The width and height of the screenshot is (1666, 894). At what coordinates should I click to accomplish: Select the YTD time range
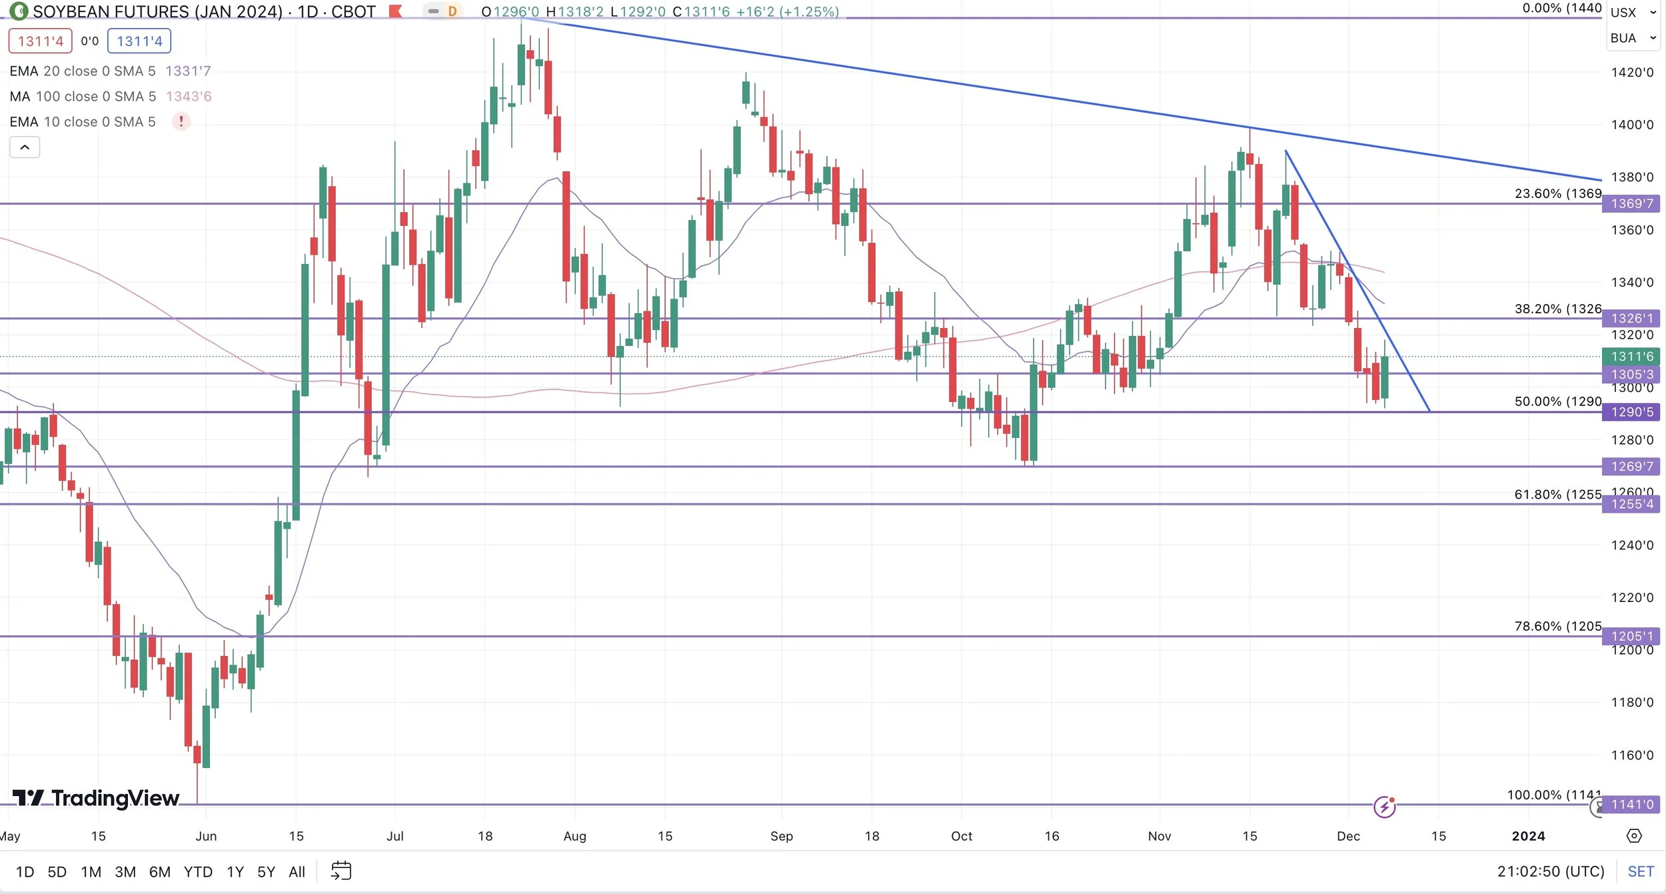(198, 872)
